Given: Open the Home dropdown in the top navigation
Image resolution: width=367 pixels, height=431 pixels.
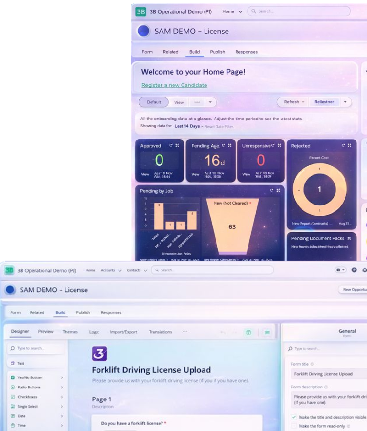Looking at the screenshot, I should [240, 11].
